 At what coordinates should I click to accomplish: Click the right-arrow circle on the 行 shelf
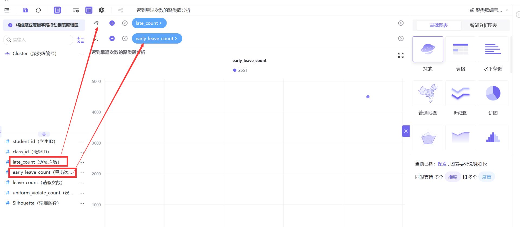click(401, 23)
